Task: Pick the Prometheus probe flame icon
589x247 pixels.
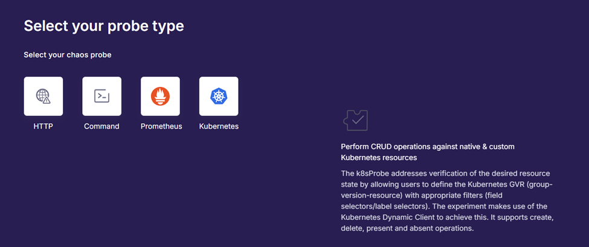Action: (x=160, y=96)
